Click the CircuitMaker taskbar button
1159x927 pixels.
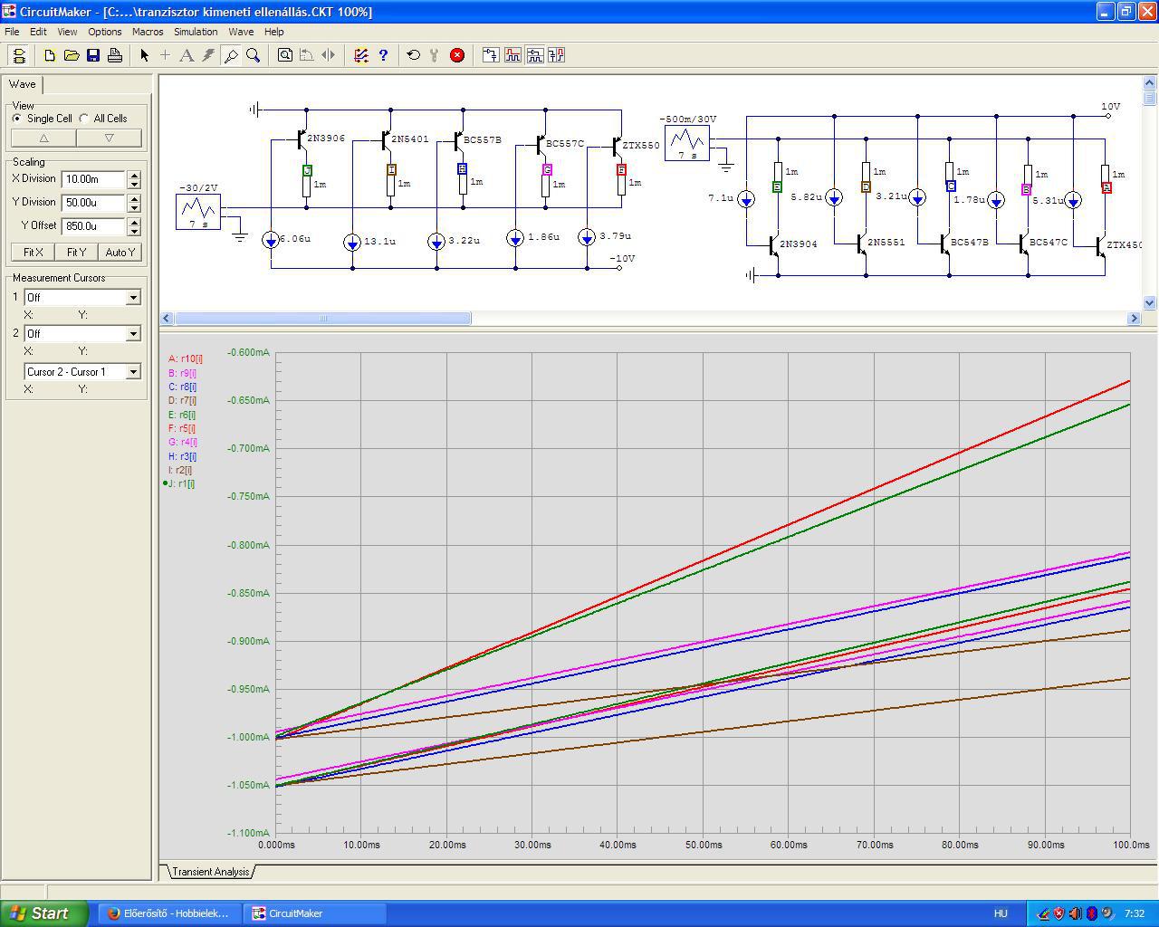(316, 913)
